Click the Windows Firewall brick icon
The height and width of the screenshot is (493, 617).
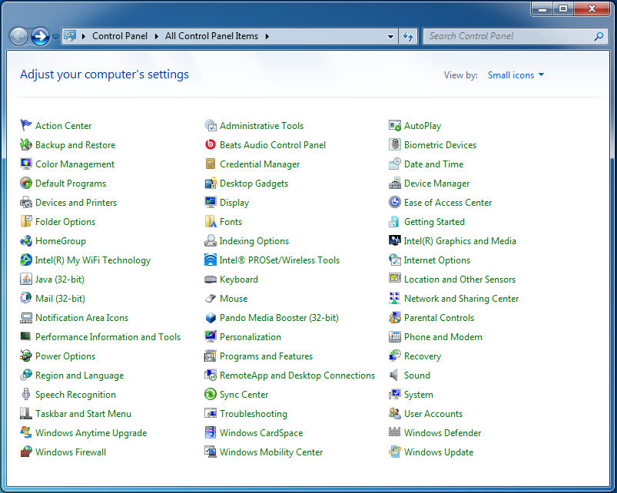pyautogui.click(x=26, y=452)
